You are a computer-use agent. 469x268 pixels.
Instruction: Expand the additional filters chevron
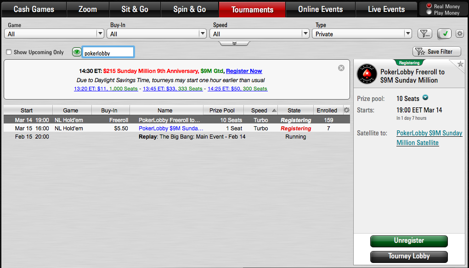tap(234, 43)
